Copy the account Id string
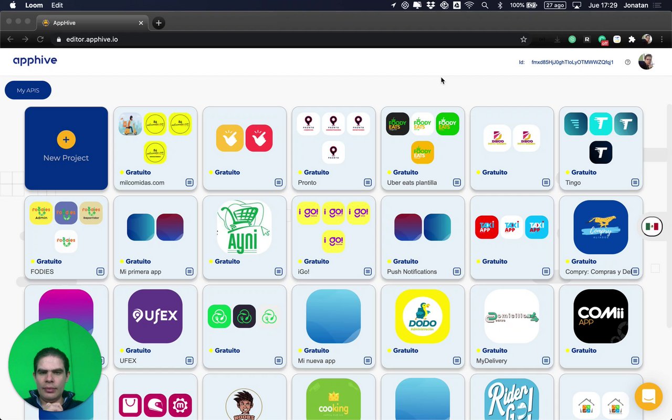 coord(572,62)
